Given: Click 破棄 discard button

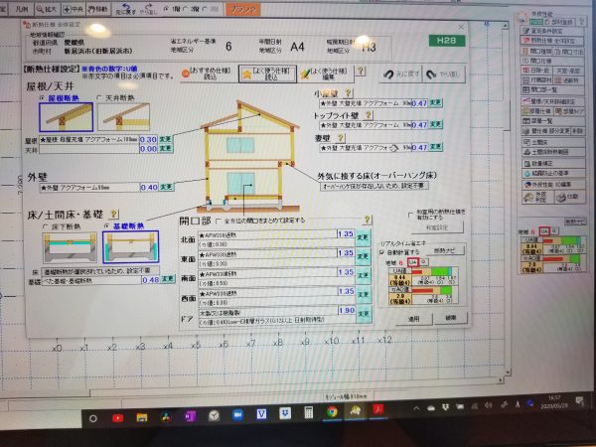Looking at the screenshot, I should pos(450,318).
